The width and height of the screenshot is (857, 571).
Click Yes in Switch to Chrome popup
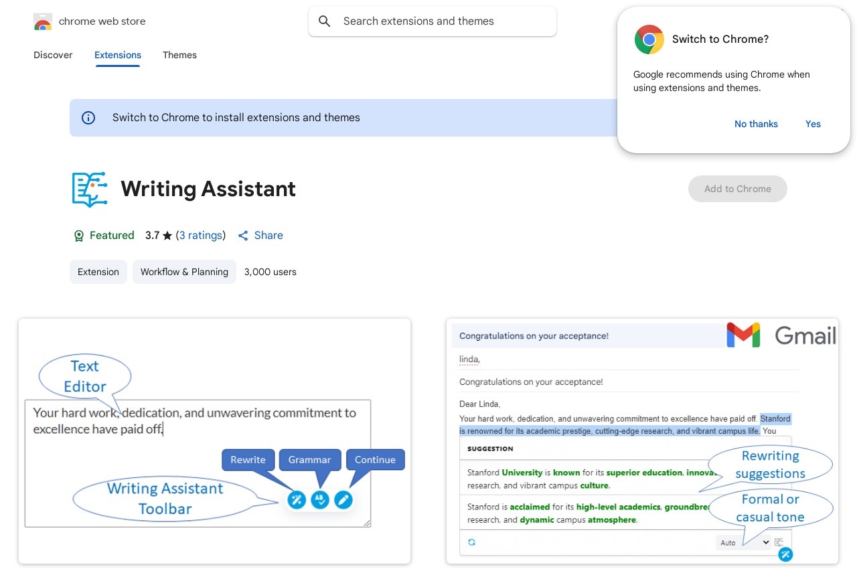tap(813, 124)
